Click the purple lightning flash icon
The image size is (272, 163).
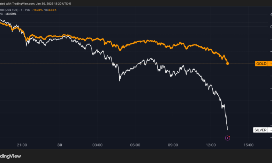tap(227, 138)
